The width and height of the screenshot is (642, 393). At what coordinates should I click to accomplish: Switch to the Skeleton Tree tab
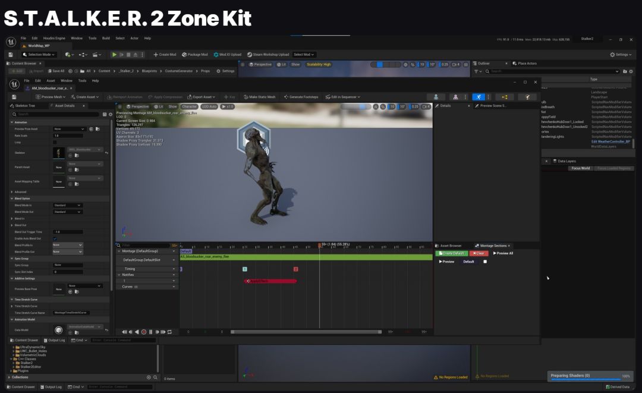pos(24,106)
